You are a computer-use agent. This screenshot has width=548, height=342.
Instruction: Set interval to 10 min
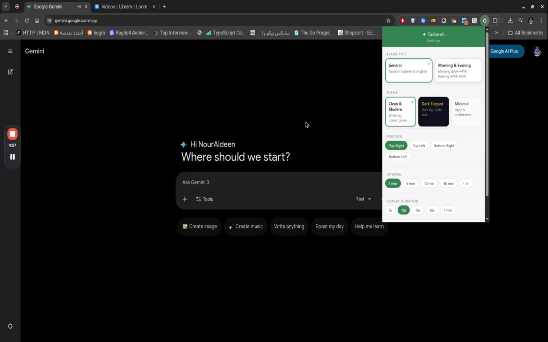coord(429,183)
